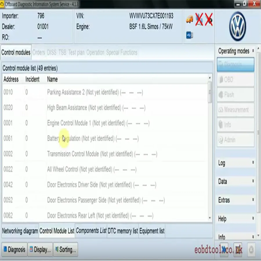Screen dimensions: 261x261
Task: Select Door Electronics Rear Left row
Action: point(105,215)
